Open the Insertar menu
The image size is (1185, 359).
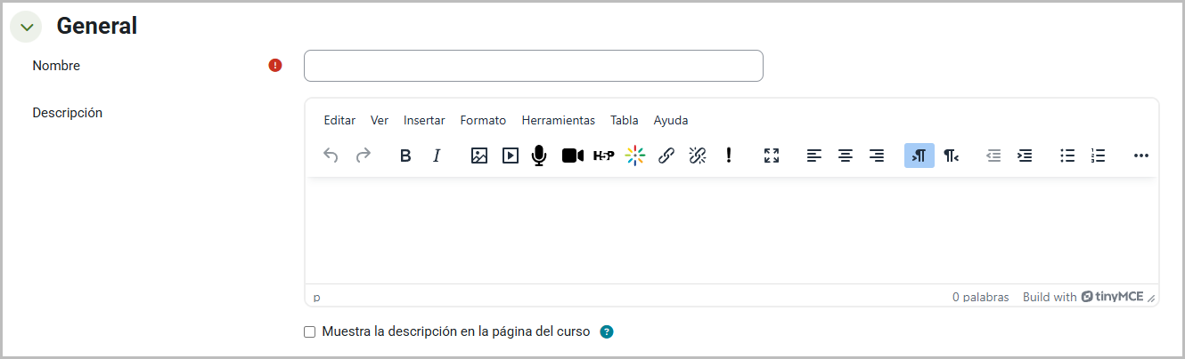424,121
